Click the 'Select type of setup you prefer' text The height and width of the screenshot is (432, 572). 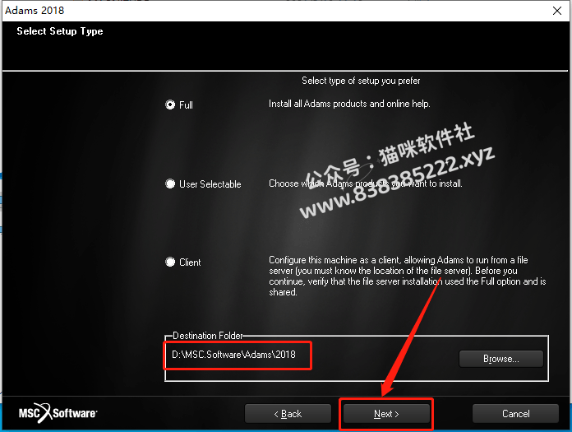361,81
